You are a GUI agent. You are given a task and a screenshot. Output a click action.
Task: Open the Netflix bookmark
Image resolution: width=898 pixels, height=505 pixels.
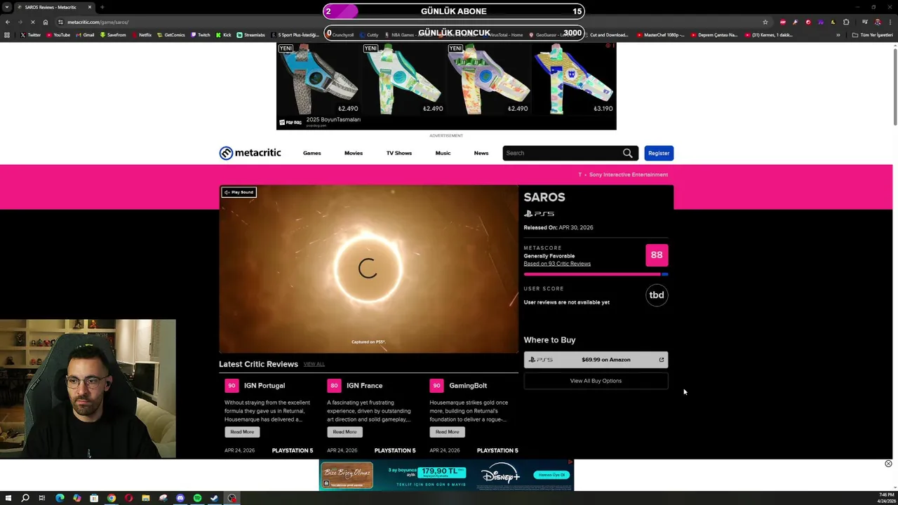click(x=142, y=34)
